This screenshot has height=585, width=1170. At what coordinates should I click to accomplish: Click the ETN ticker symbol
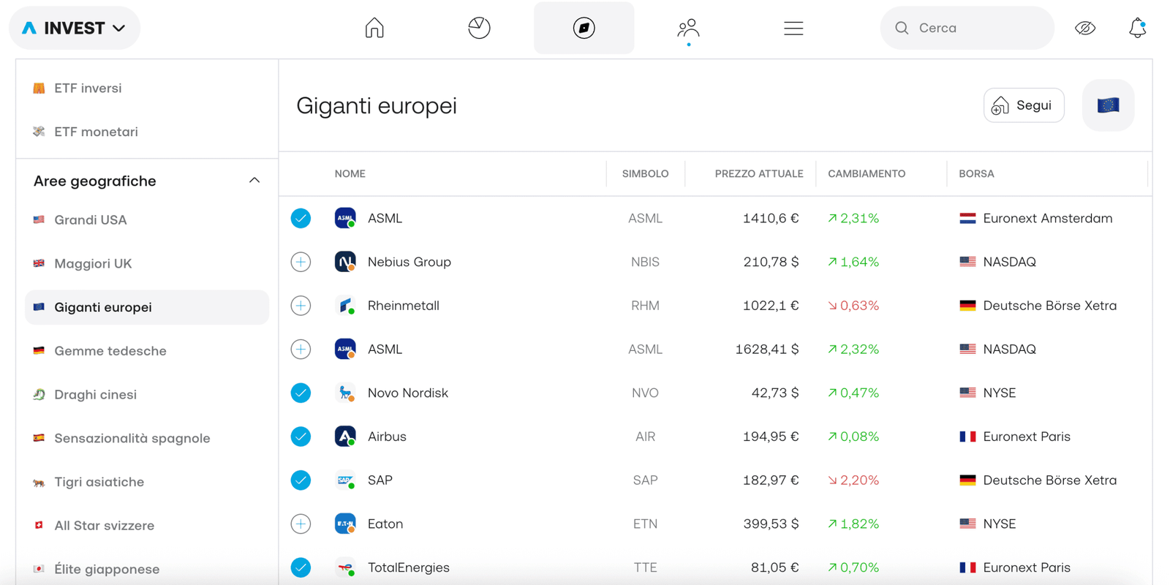[x=645, y=524]
